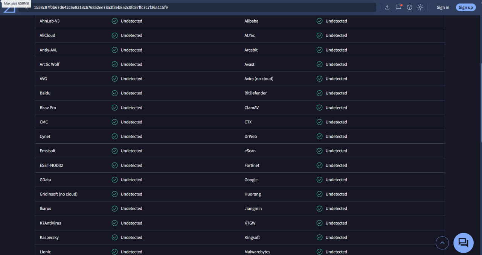This screenshot has height=255, width=482.
Task: Select the Bkav Pro vendor name
Action: pyautogui.click(x=48, y=108)
